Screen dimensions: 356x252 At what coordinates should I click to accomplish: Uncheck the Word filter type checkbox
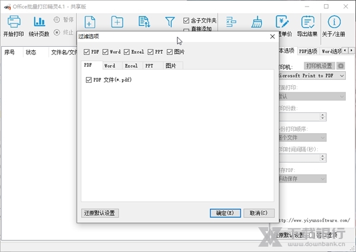pos(106,52)
